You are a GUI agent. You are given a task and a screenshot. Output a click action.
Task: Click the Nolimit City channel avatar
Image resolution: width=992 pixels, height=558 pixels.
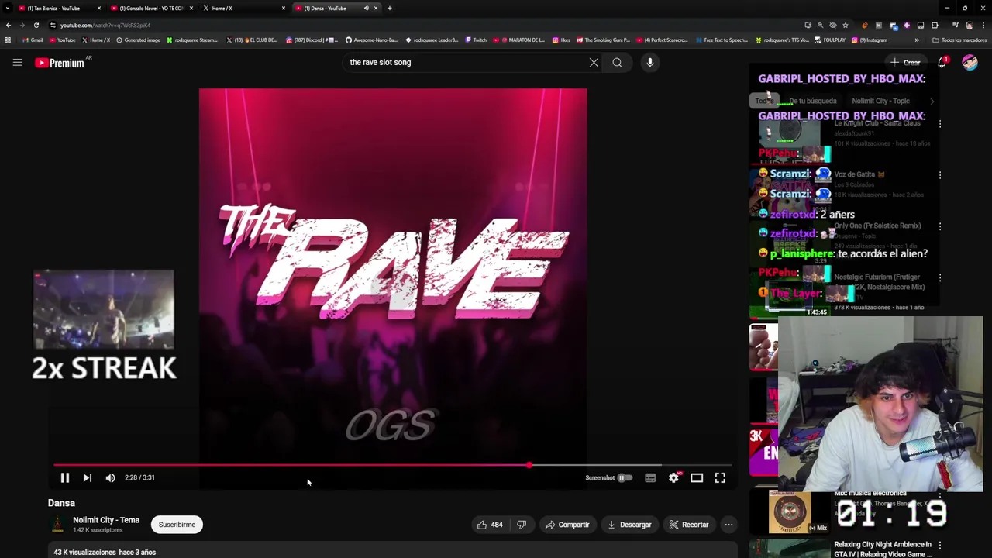click(x=57, y=525)
